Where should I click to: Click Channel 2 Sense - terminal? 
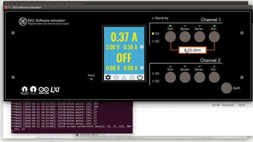pyautogui.click(x=200, y=77)
